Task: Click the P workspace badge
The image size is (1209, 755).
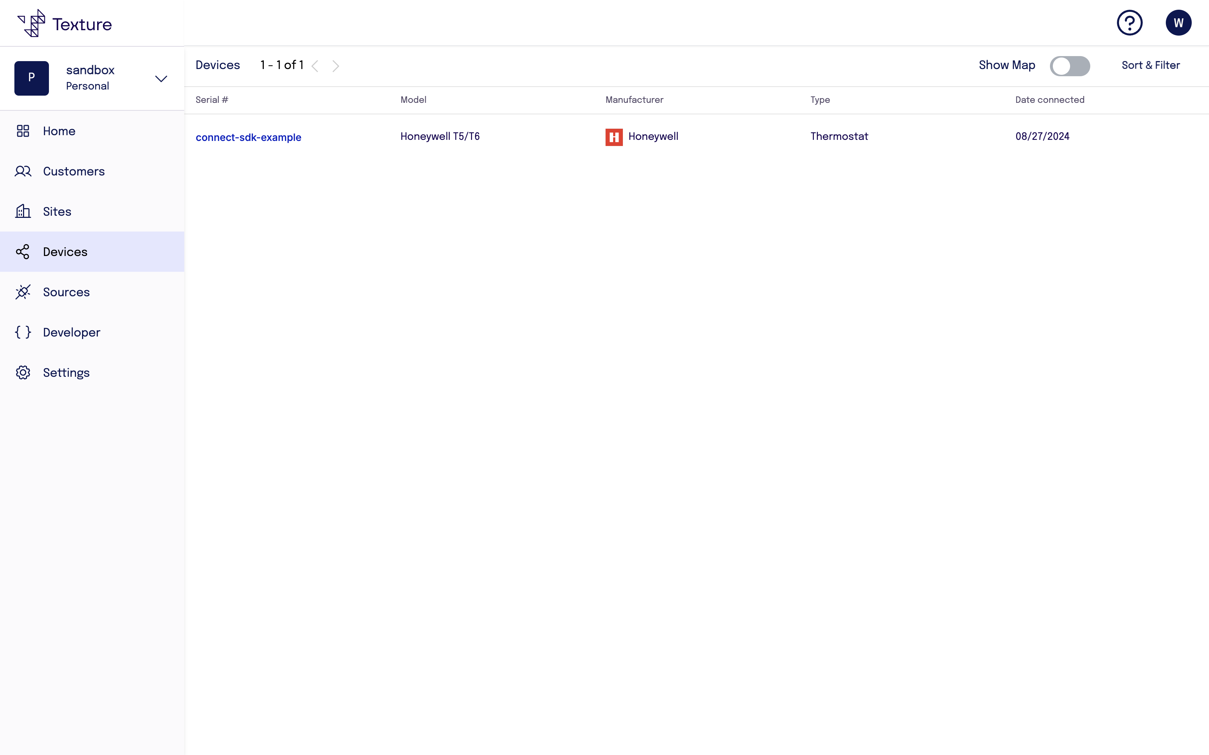Action: 31,78
